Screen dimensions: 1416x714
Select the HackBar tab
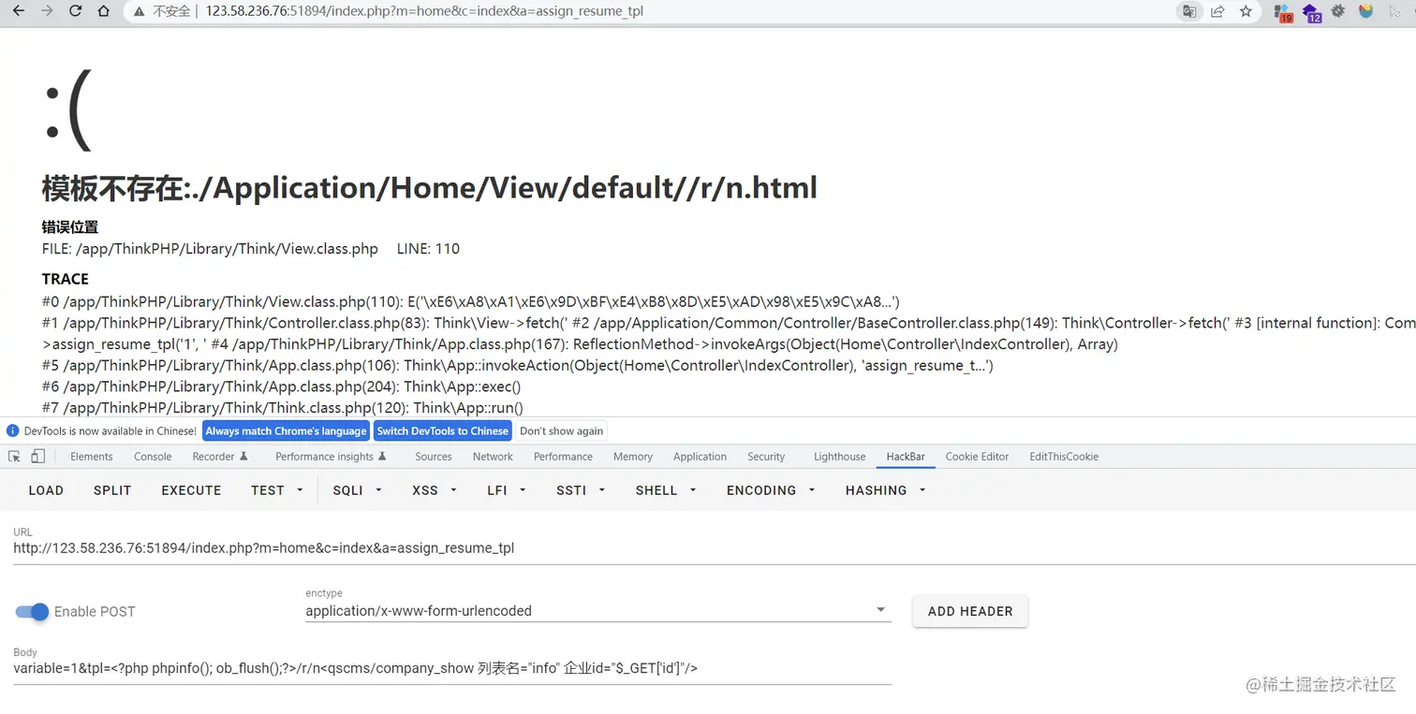pyautogui.click(x=906, y=457)
